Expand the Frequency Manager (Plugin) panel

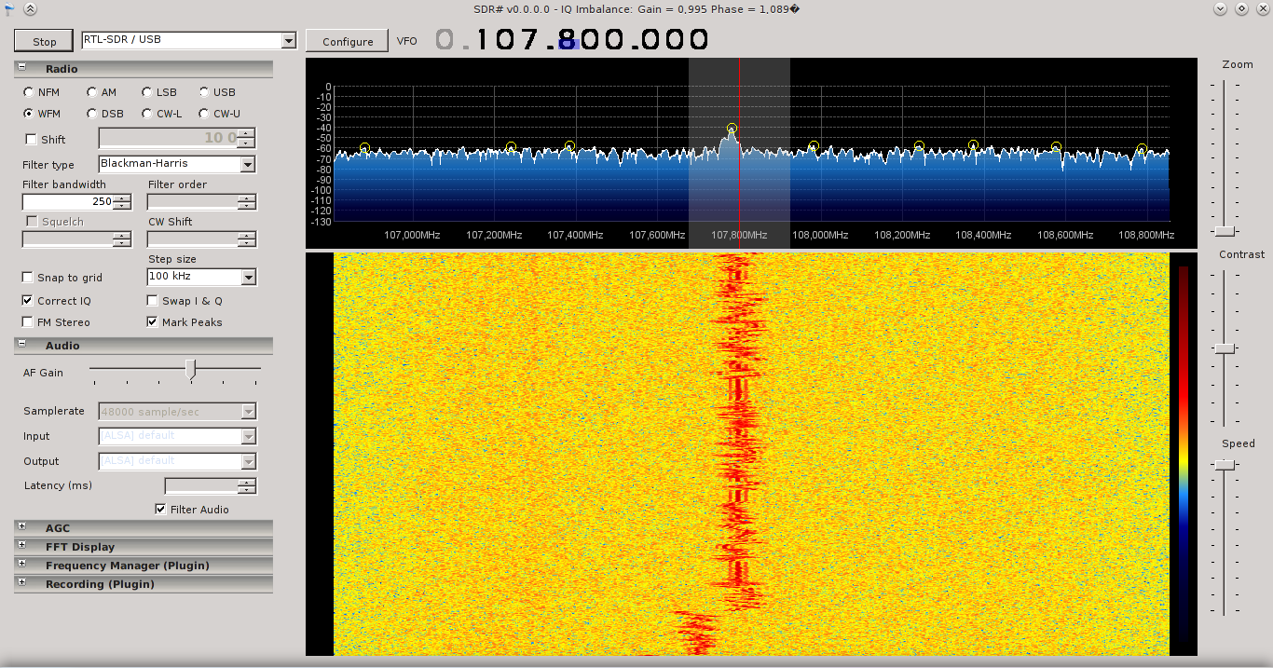[21, 565]
